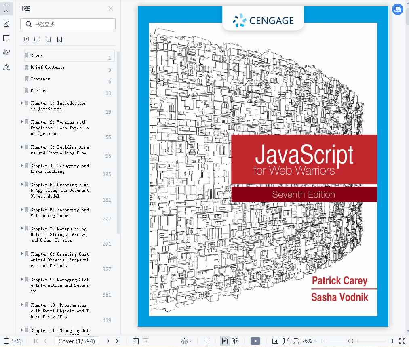Toggle the navigation pane button
This screenshot has height=347, width=409.
point(12,341)
